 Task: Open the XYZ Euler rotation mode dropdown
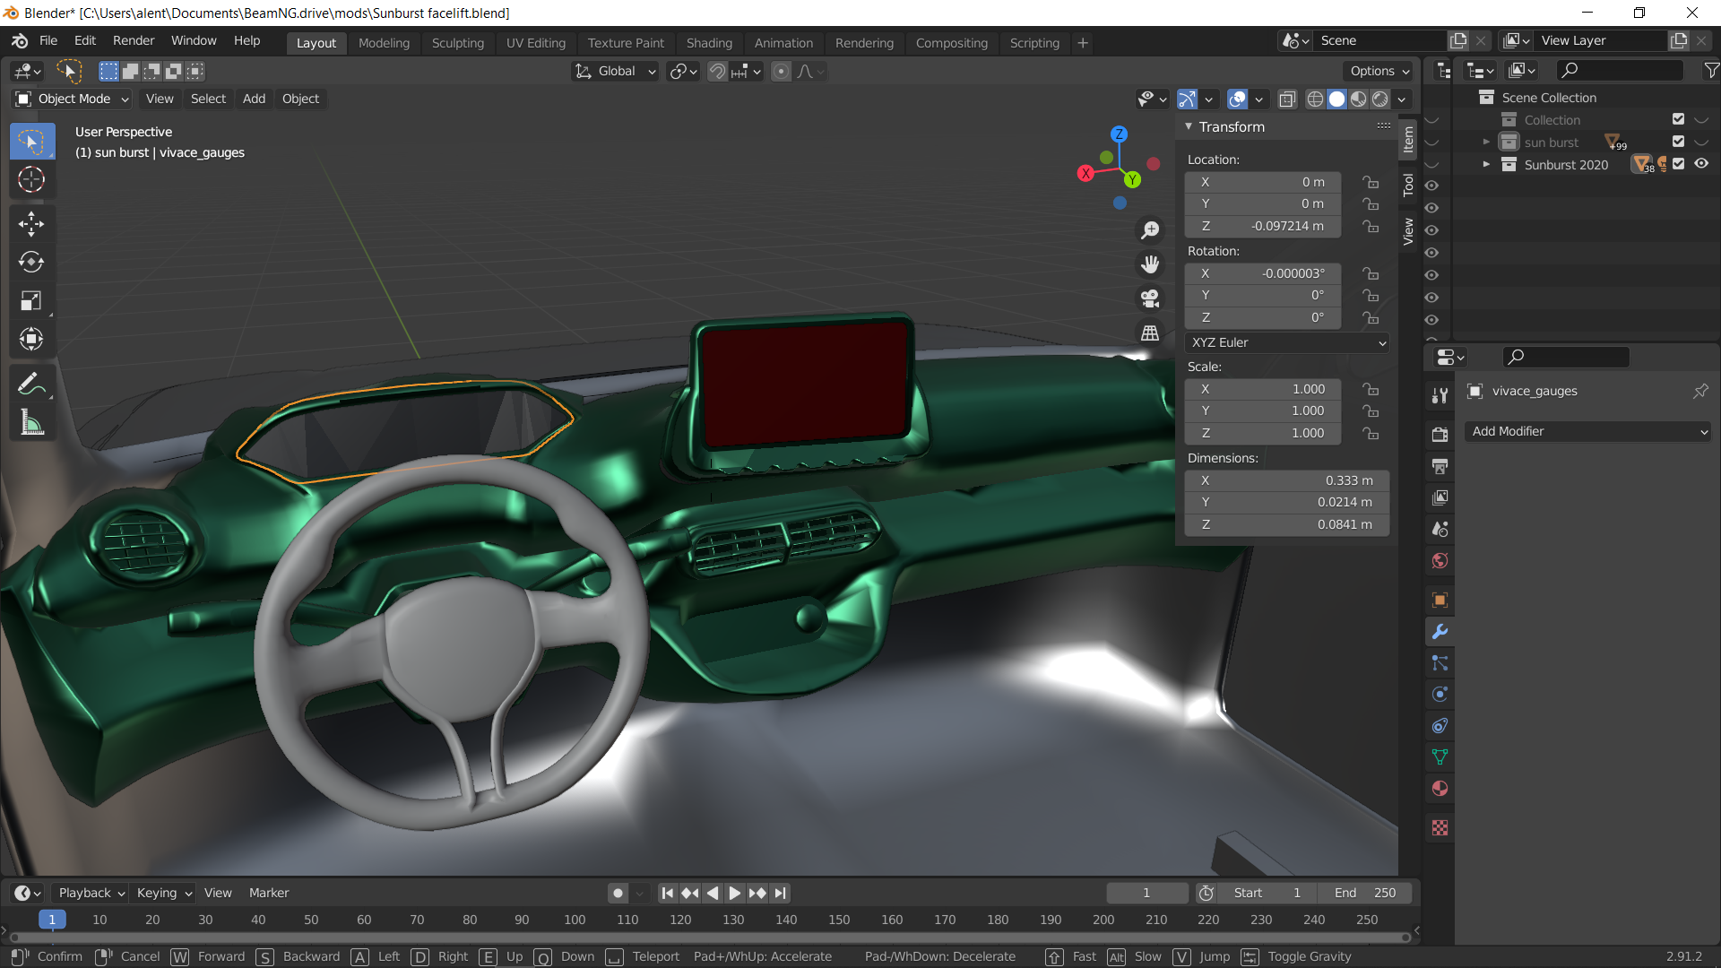point(1287,342)
